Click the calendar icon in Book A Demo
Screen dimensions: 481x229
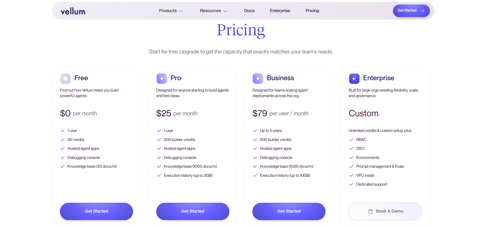click(x=370, y=211)
